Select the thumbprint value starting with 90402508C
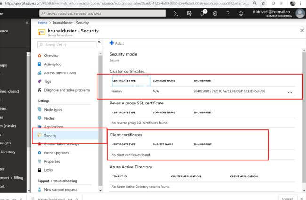 [x=229, y=91]
